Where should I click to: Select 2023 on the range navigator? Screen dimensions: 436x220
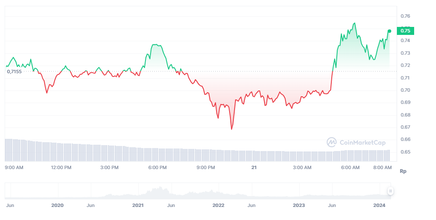(x=299, y=205)
